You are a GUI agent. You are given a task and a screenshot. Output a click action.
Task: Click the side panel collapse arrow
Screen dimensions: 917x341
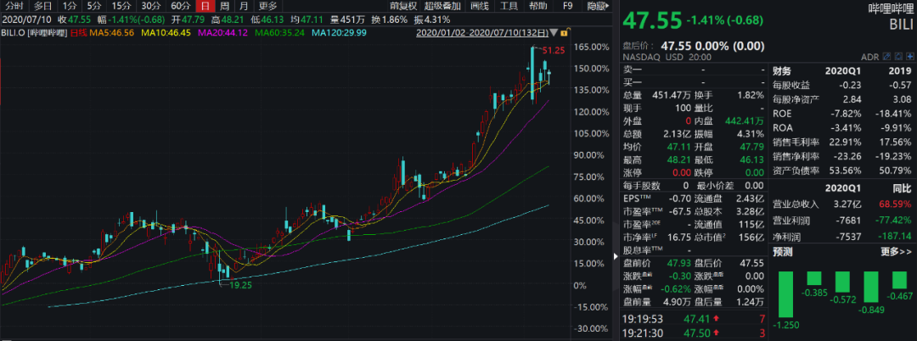615,256
